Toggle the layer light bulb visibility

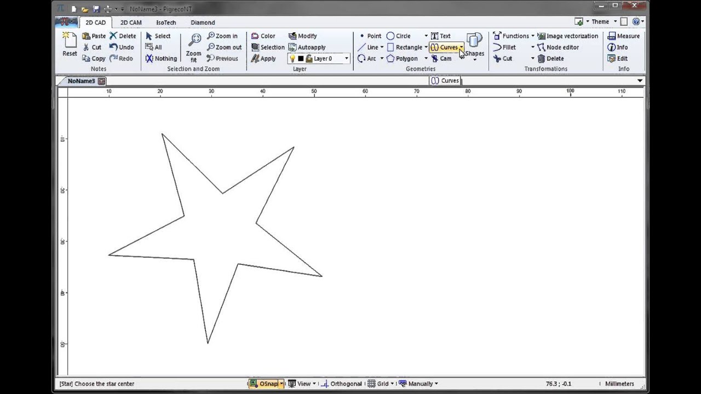pos(292,59)
